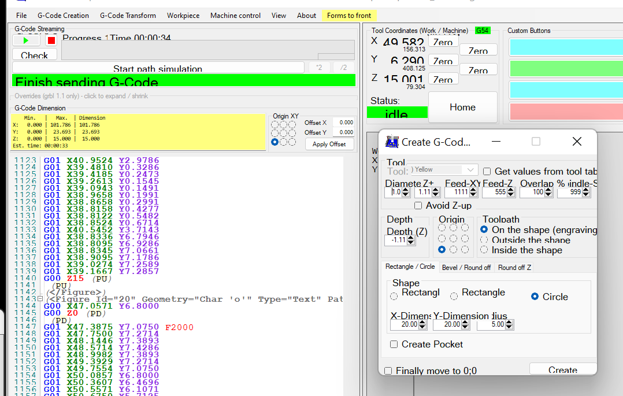The width and height of the screenshot is (623, 396).
Task: Toggle the Create Pocket checkbox
Action: tap(394, 345)
